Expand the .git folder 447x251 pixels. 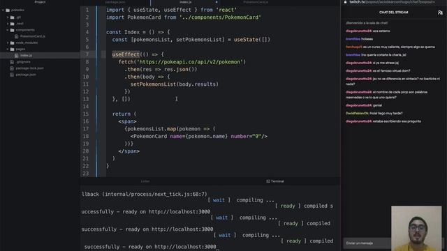(8, 17)
